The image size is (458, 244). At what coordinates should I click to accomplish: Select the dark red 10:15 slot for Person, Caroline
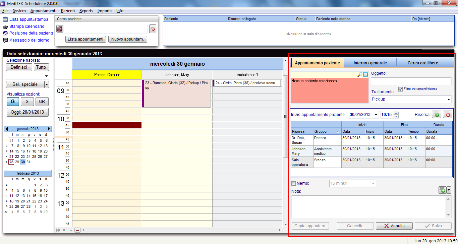click(x=107, y=125)
